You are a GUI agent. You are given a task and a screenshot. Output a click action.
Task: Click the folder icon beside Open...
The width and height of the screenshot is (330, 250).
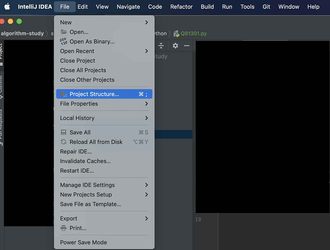coord(63,32)
